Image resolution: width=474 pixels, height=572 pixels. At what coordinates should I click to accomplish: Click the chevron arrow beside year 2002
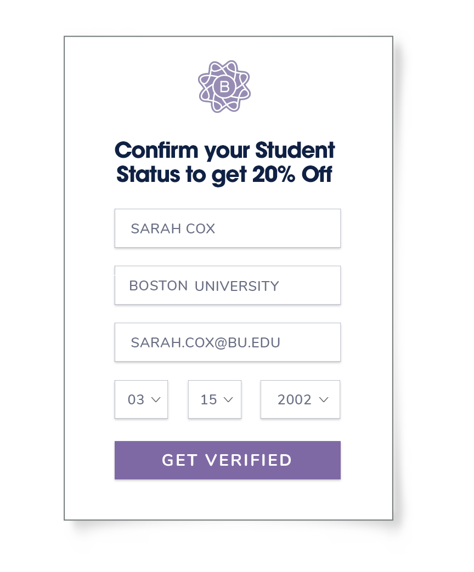(324, 400)
